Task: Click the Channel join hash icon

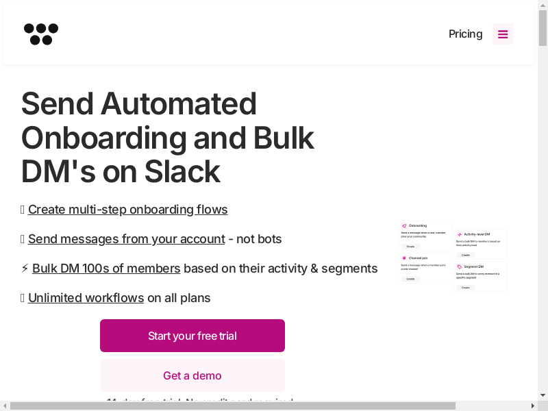Action: pyautogui.click(x=404, y=258)
